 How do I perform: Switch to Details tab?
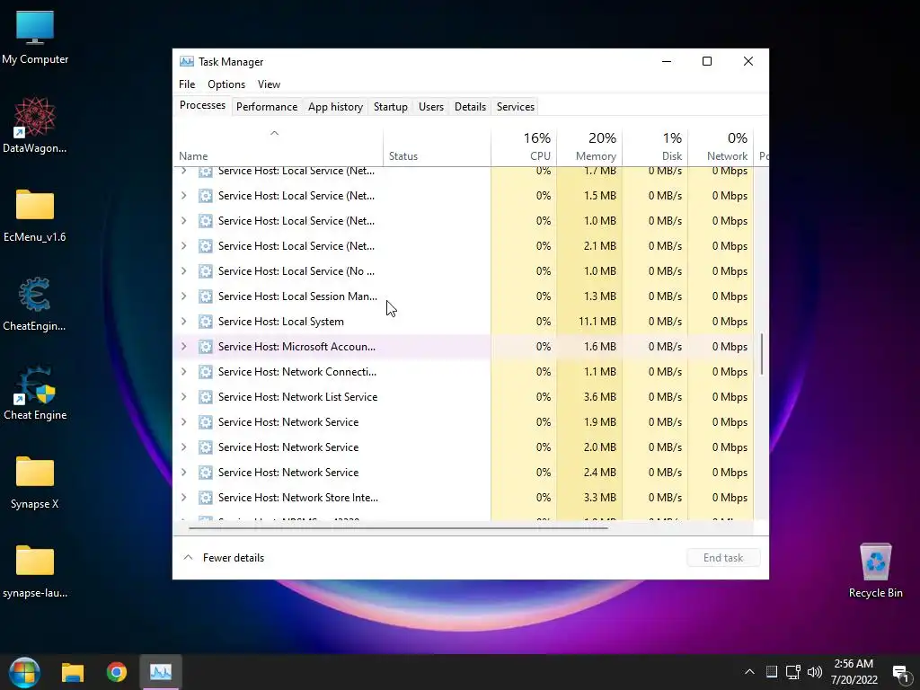[x=470, y=107]
